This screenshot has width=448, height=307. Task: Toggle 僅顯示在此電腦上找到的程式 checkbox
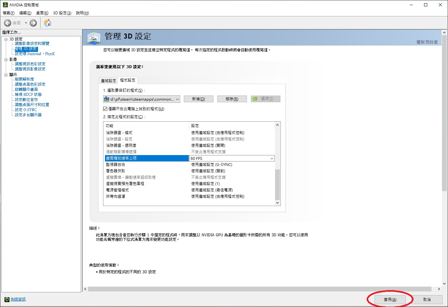tap(105, 109)
